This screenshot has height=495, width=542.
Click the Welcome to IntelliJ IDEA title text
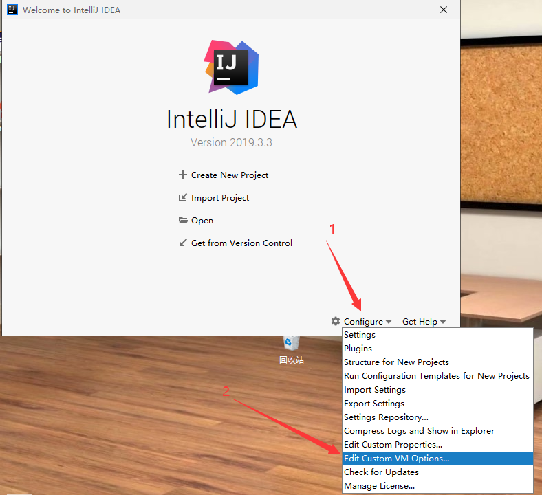coord(72,10)
